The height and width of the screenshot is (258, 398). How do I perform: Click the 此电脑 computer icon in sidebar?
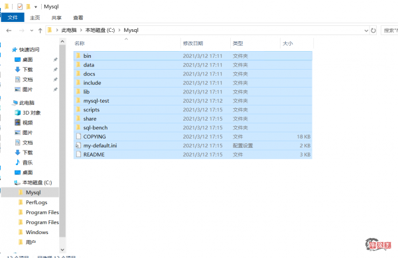click(15, 103)
